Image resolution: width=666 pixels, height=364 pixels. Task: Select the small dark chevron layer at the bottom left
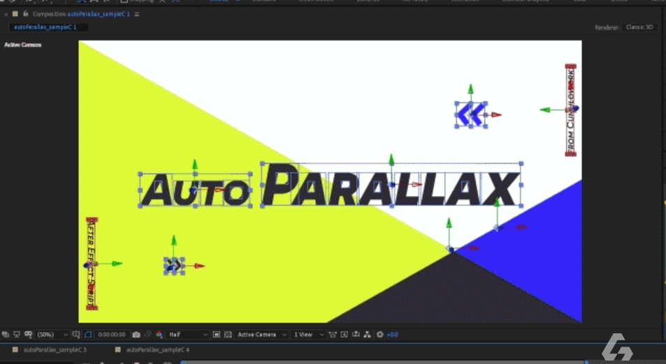point(174,266)
